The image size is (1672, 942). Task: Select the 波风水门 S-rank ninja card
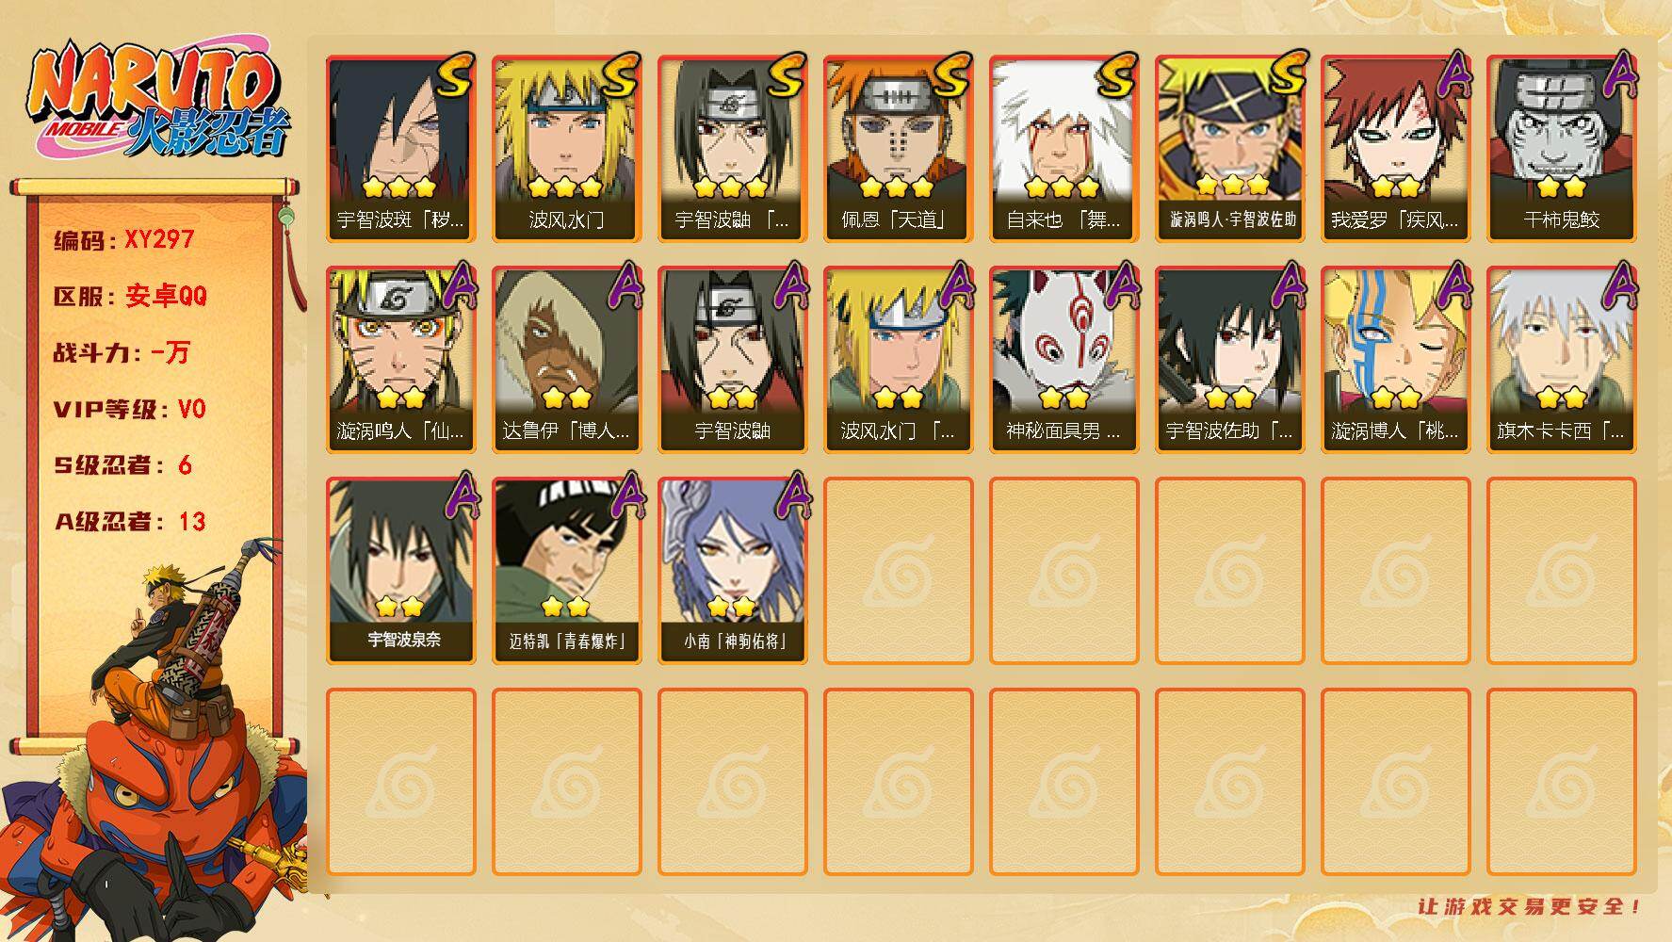tap(566, 149)
